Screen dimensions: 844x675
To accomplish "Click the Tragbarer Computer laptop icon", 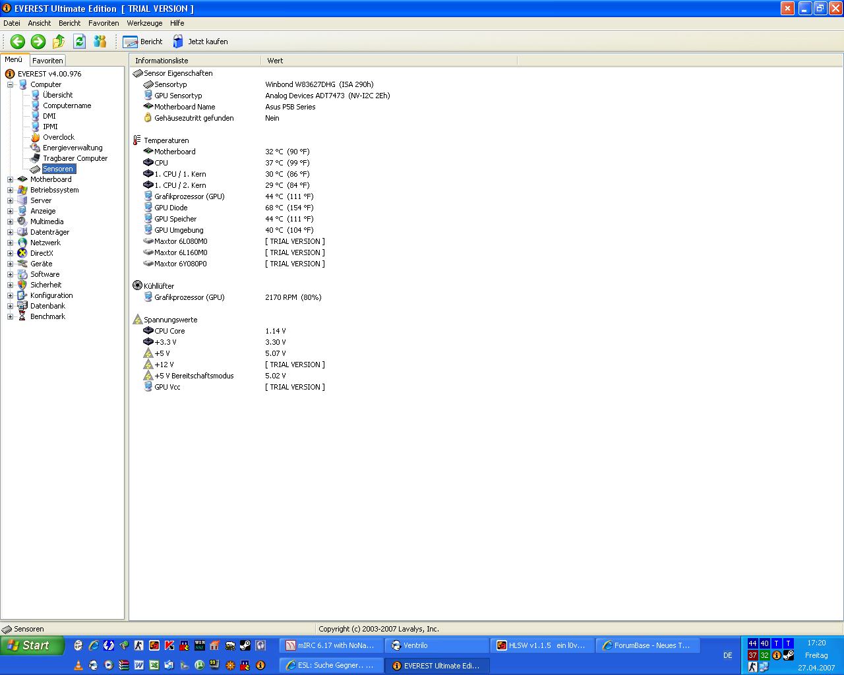I will pyautogui.click(x=36, y=158).
